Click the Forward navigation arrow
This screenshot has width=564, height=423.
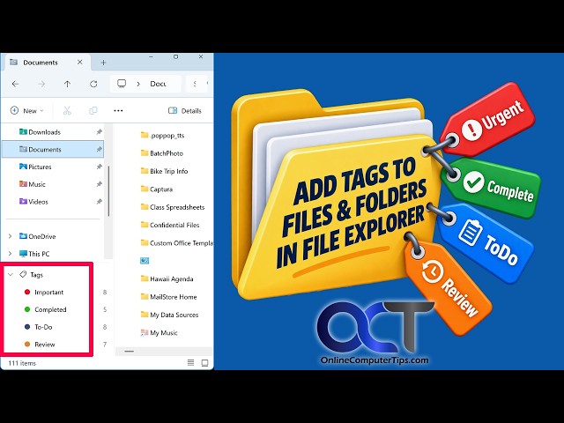click(41, 84)
